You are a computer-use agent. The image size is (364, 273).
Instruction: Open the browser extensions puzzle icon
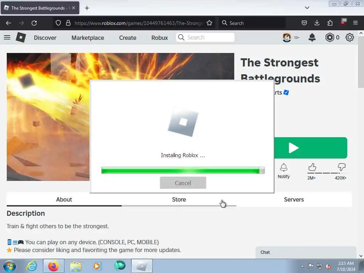(x=330, y=23)
